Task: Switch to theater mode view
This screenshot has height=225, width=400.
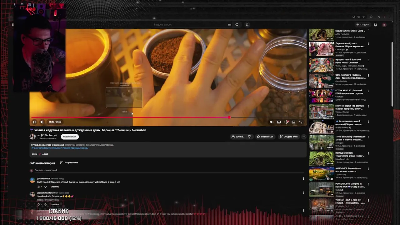Action: click(x=293, y=122)
